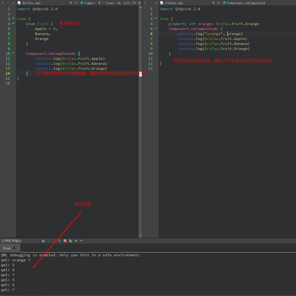Open the left editor's symbol selector dropdown
This screenshot has width=296, height=296.
tap(99, 3)
